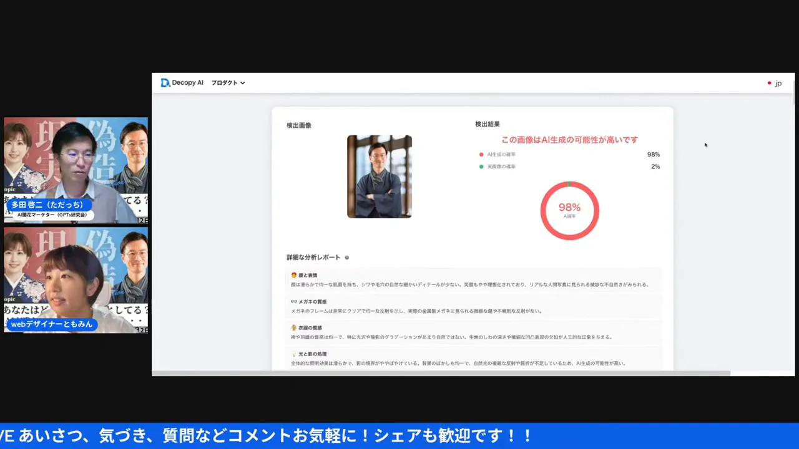The height and width of the screenshot is (449, 799).
Task: Click the Decopy AI brand name text
Action: [188, 83]
